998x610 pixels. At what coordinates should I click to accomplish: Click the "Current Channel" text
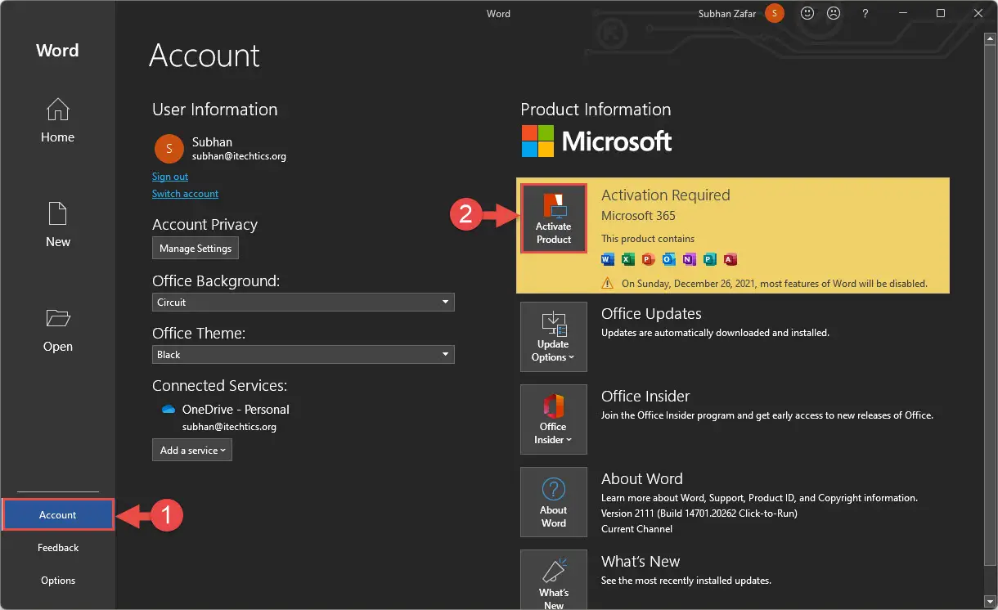(x=636, y=529)
